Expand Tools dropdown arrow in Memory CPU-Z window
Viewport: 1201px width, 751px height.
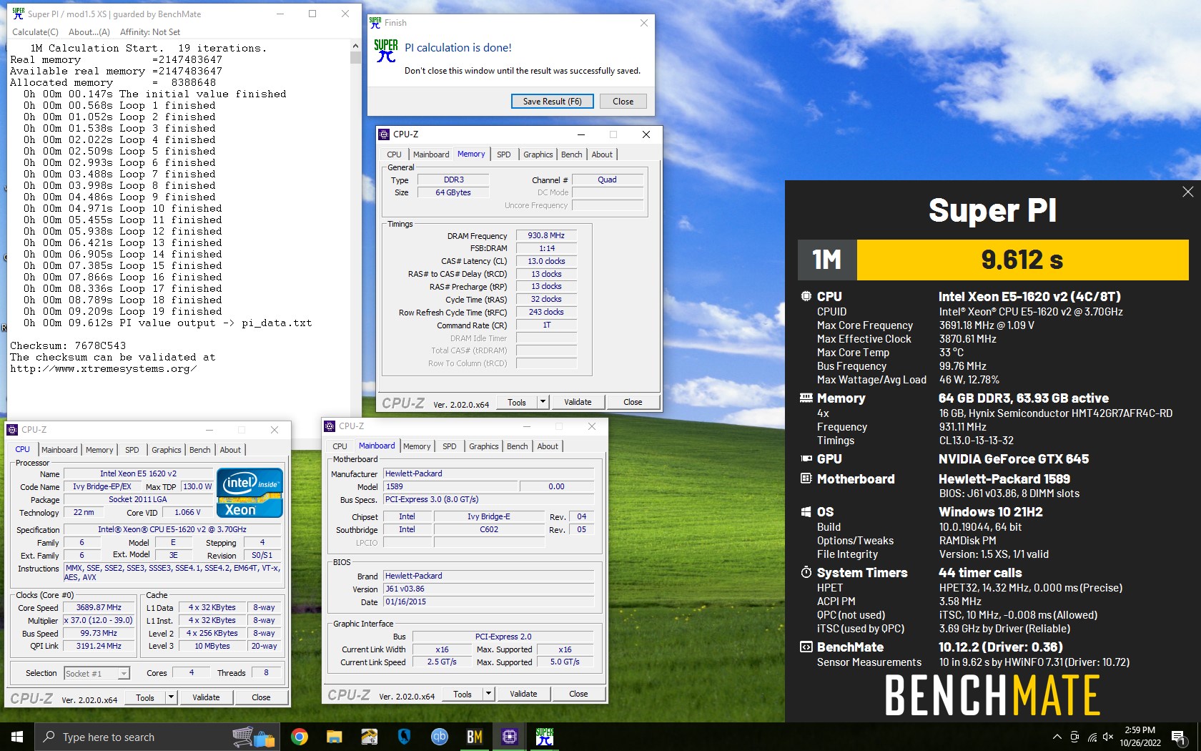pyautogui.click(x=543, y=402)
